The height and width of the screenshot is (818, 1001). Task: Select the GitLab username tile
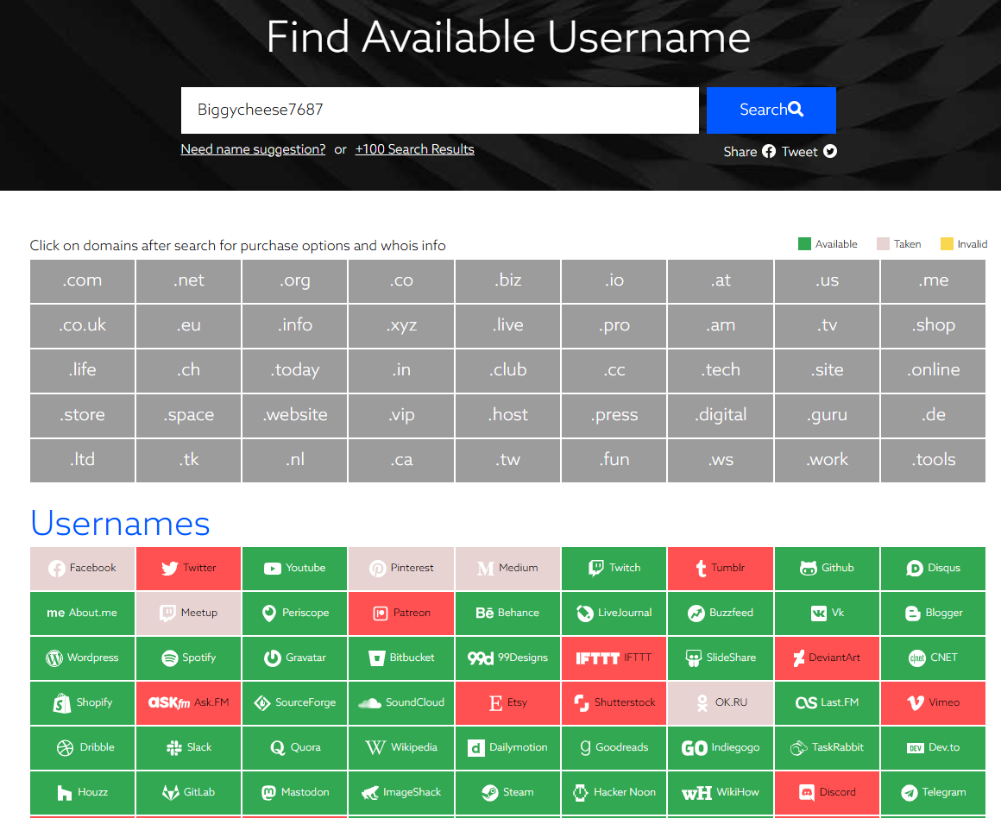189,792
